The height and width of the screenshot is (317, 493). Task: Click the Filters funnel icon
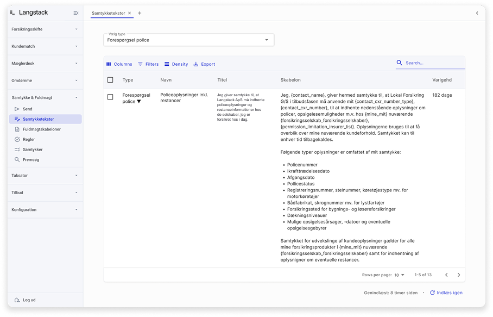[140, 64]
